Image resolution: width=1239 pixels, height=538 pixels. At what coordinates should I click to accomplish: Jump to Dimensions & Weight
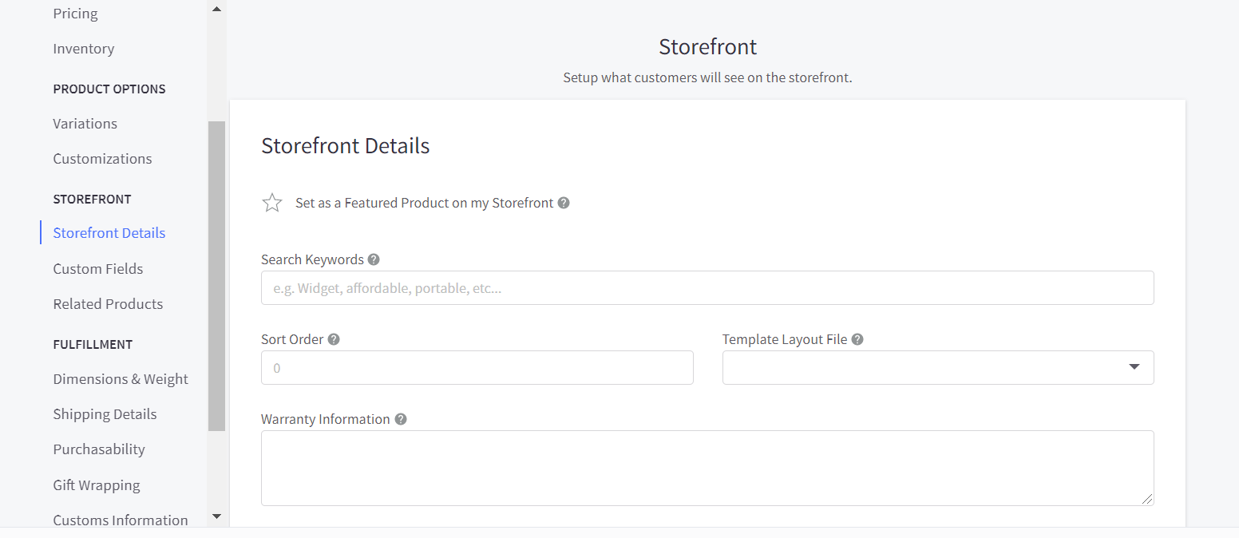(121, 379)
